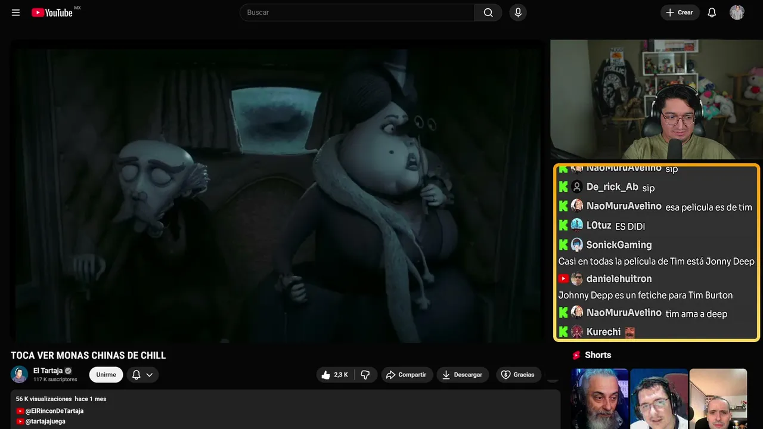Click the username "Kurechi" in chat
Screen dimensions: 763x429
603,332
